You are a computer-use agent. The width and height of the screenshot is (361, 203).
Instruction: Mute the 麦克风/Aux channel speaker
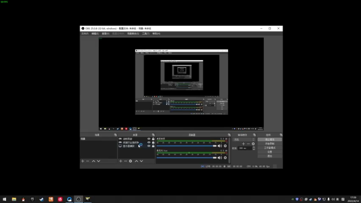220,157
